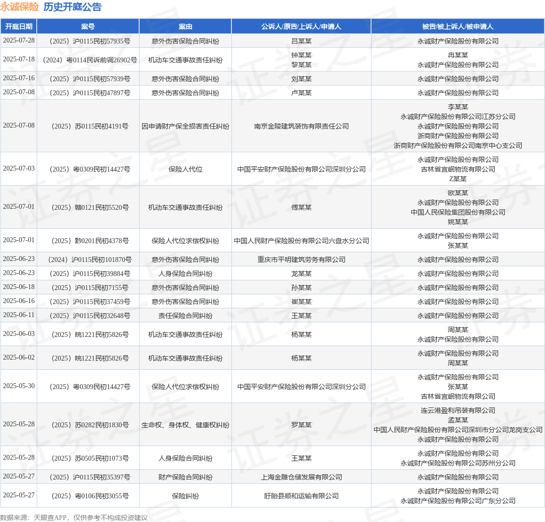Click the date 2025-06-02

tap(19, 357)
